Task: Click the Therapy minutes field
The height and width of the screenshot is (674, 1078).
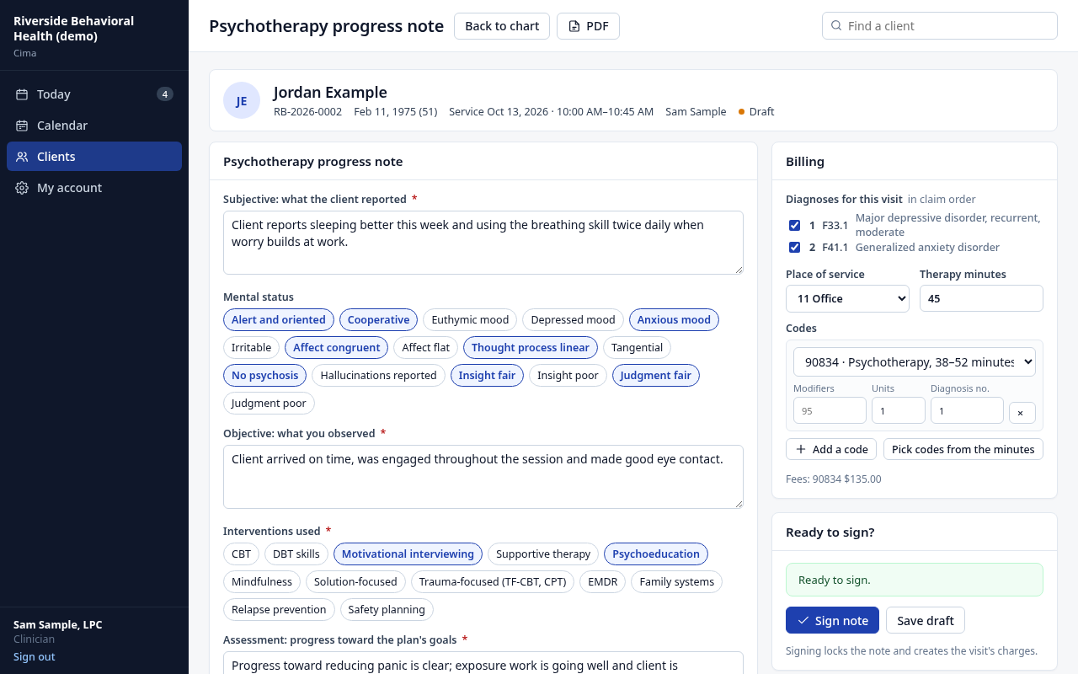Action: pos(981,298)
